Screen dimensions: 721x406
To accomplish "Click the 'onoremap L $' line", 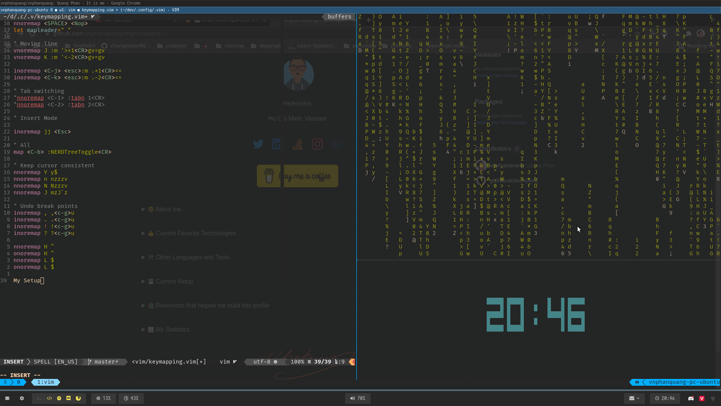I will [x=34, y=267].
